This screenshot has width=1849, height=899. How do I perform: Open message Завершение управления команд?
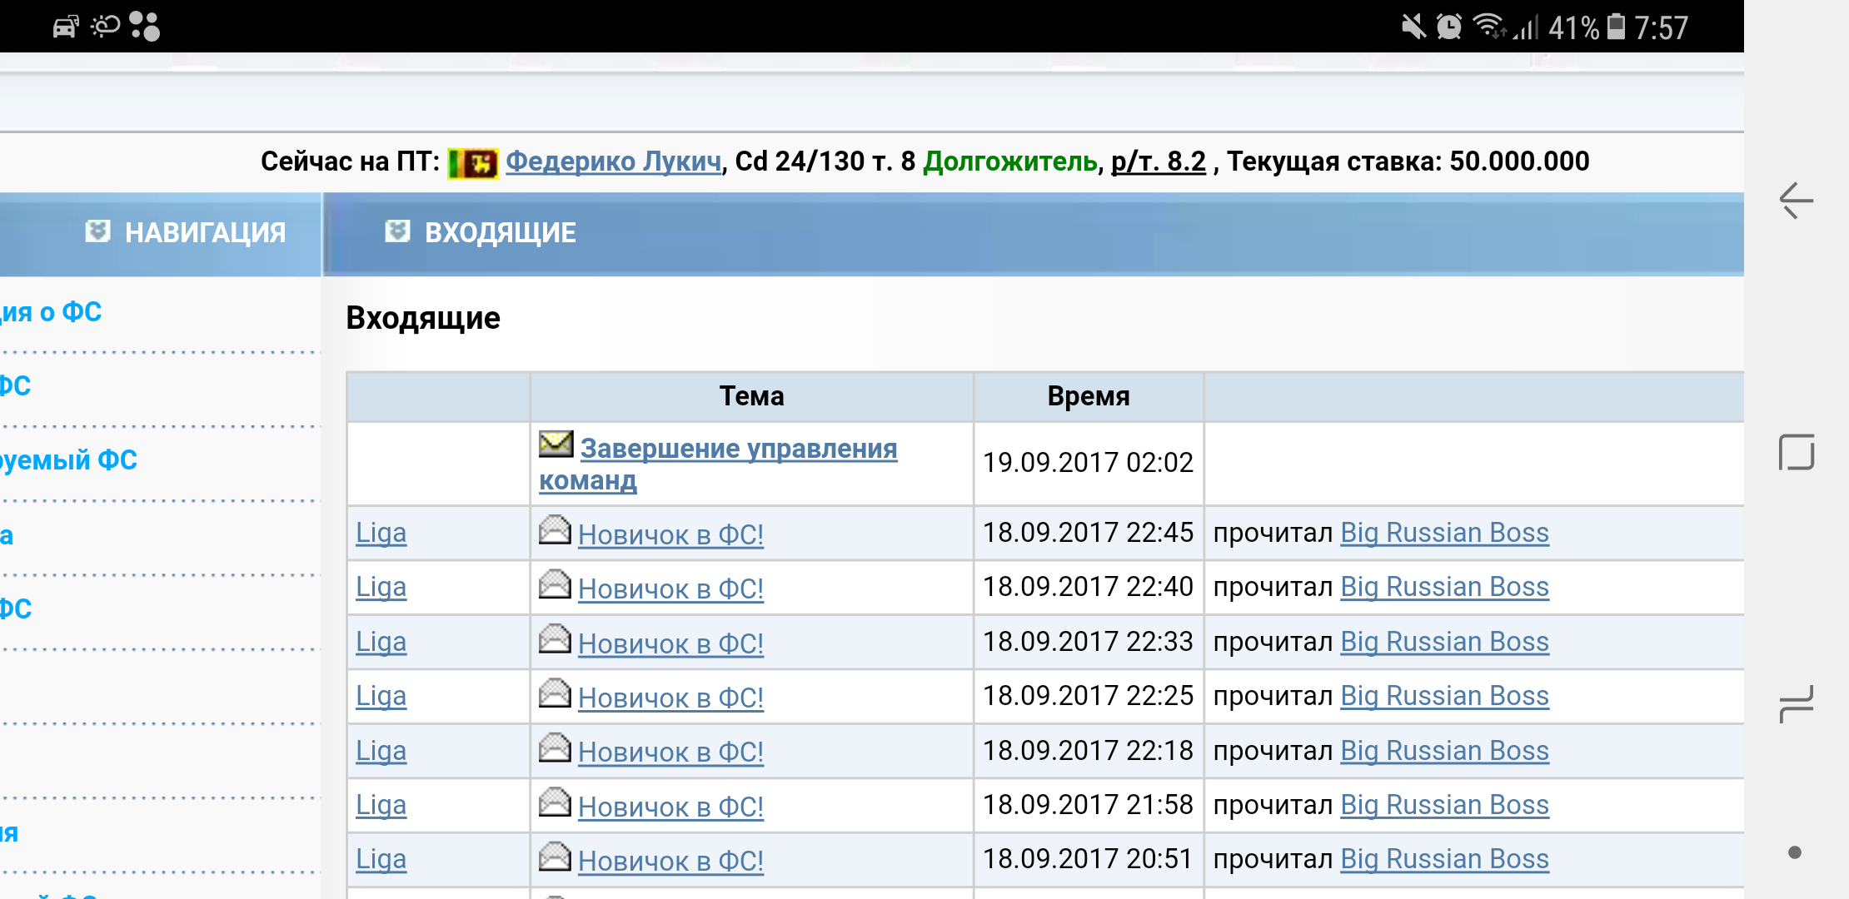tap(738, 449)
